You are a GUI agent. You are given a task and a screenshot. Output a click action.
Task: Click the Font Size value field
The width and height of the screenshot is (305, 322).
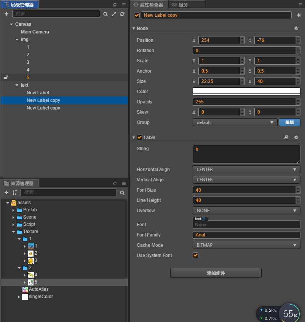[x=244, y=190]
